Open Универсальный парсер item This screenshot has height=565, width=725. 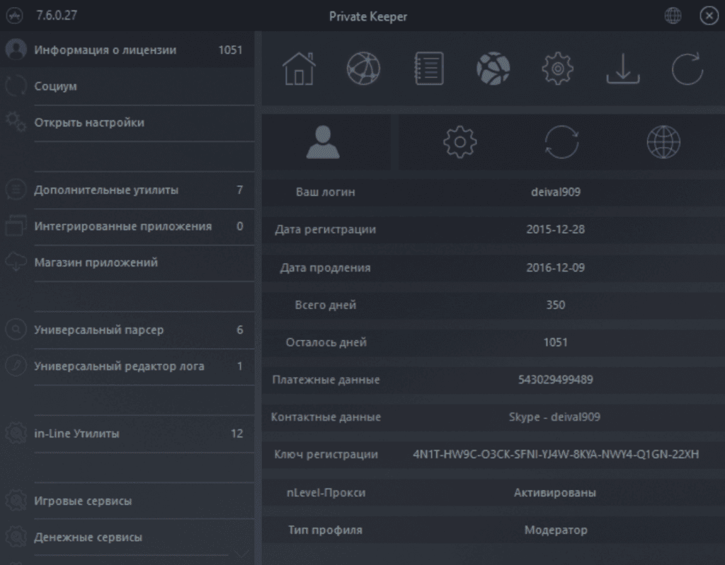point(127,330)
